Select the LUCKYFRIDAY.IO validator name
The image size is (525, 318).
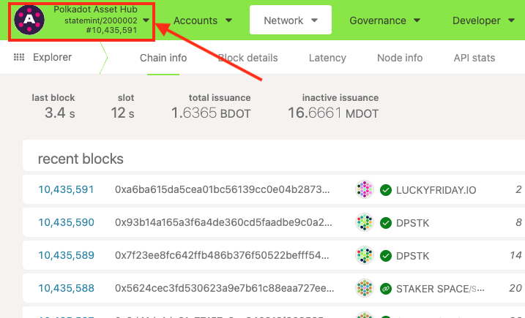pyautogui.click(x=436, y=190)
